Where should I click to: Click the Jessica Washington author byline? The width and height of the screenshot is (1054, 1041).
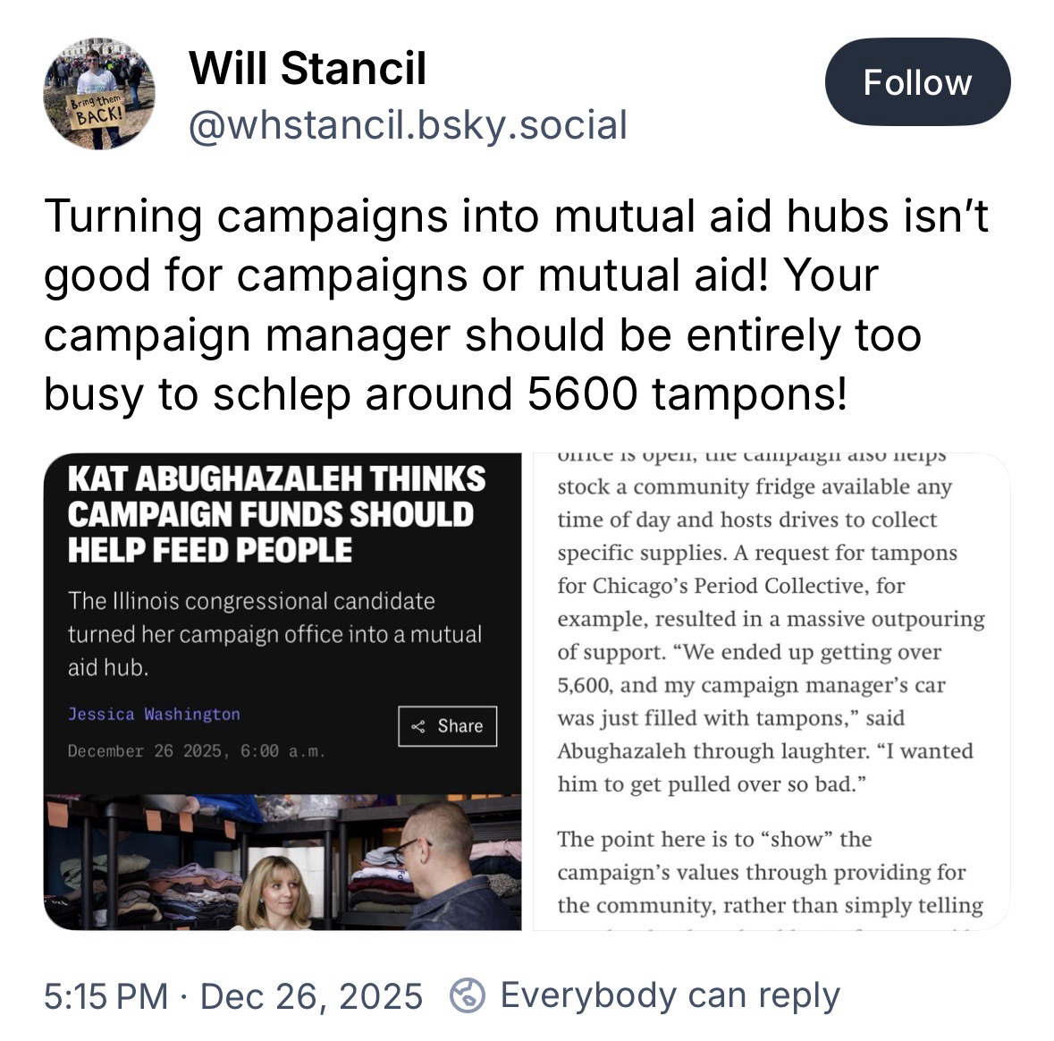pyautogui.click(x=154, y=714)
